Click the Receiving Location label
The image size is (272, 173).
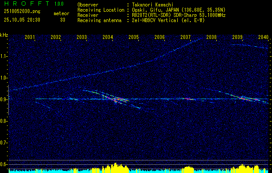point(101,10)
